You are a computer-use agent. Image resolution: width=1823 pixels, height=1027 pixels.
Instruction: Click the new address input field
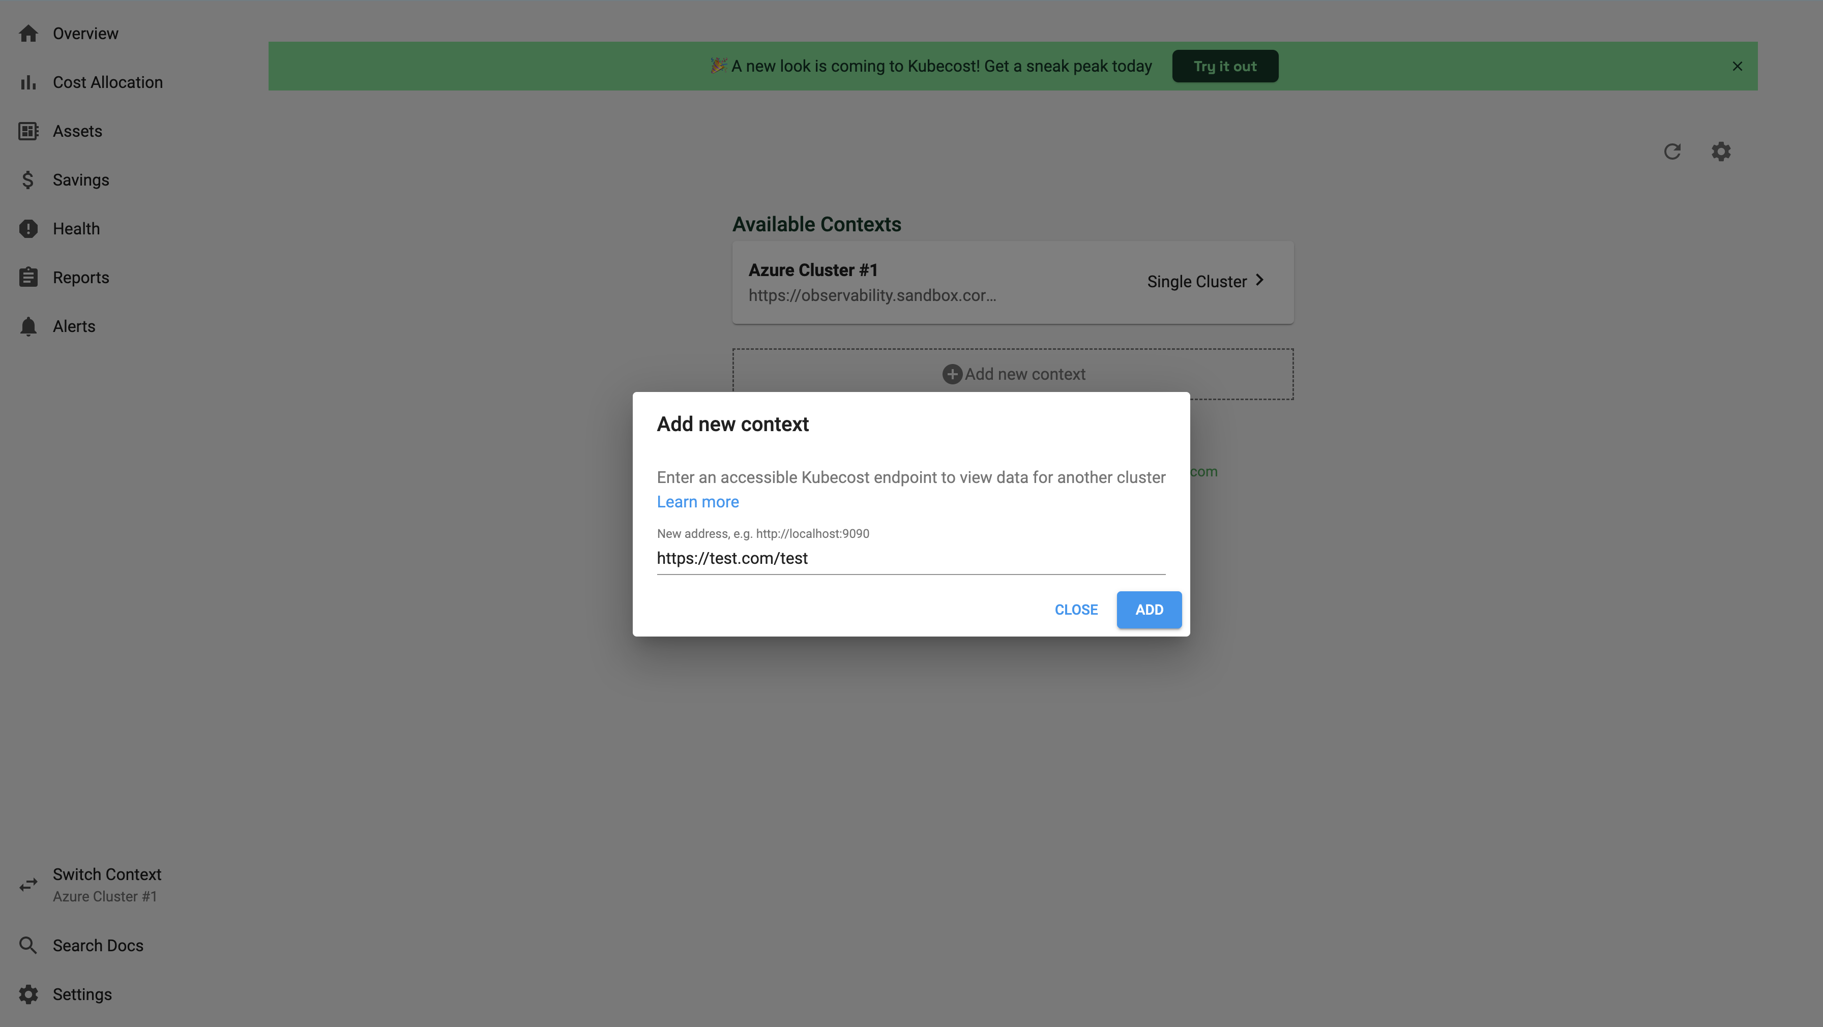(x=910, y=559)
